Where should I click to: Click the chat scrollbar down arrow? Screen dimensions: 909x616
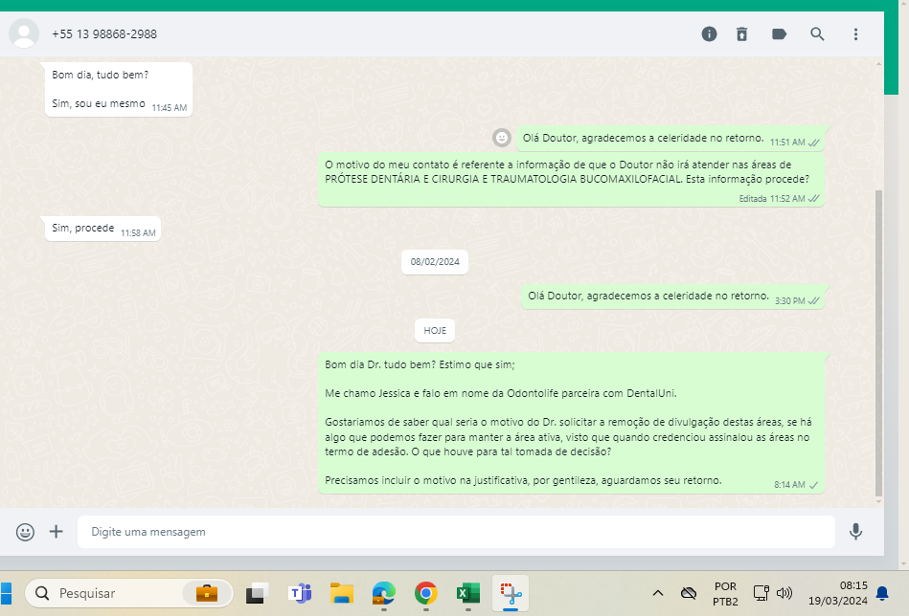pyautogui.click(x=878, y=501)
